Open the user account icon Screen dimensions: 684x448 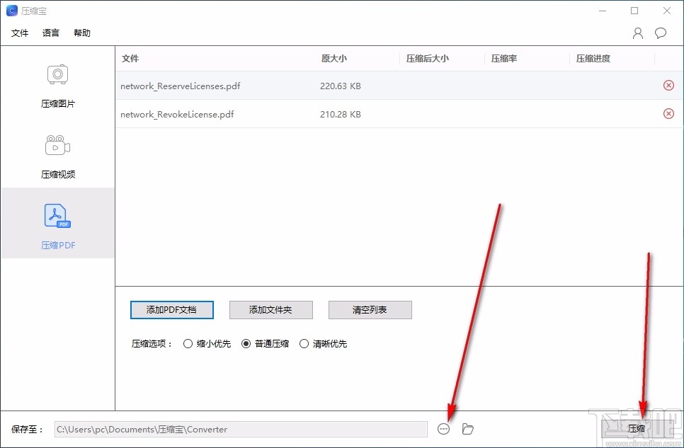click(x=637, y=33)
